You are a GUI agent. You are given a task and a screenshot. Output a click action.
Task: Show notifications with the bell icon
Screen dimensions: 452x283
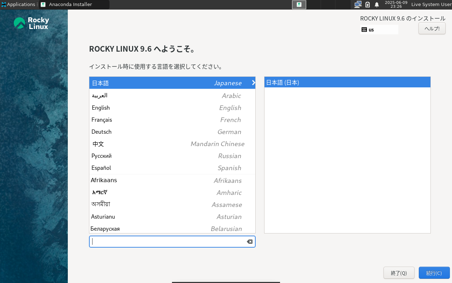[377, 5]
